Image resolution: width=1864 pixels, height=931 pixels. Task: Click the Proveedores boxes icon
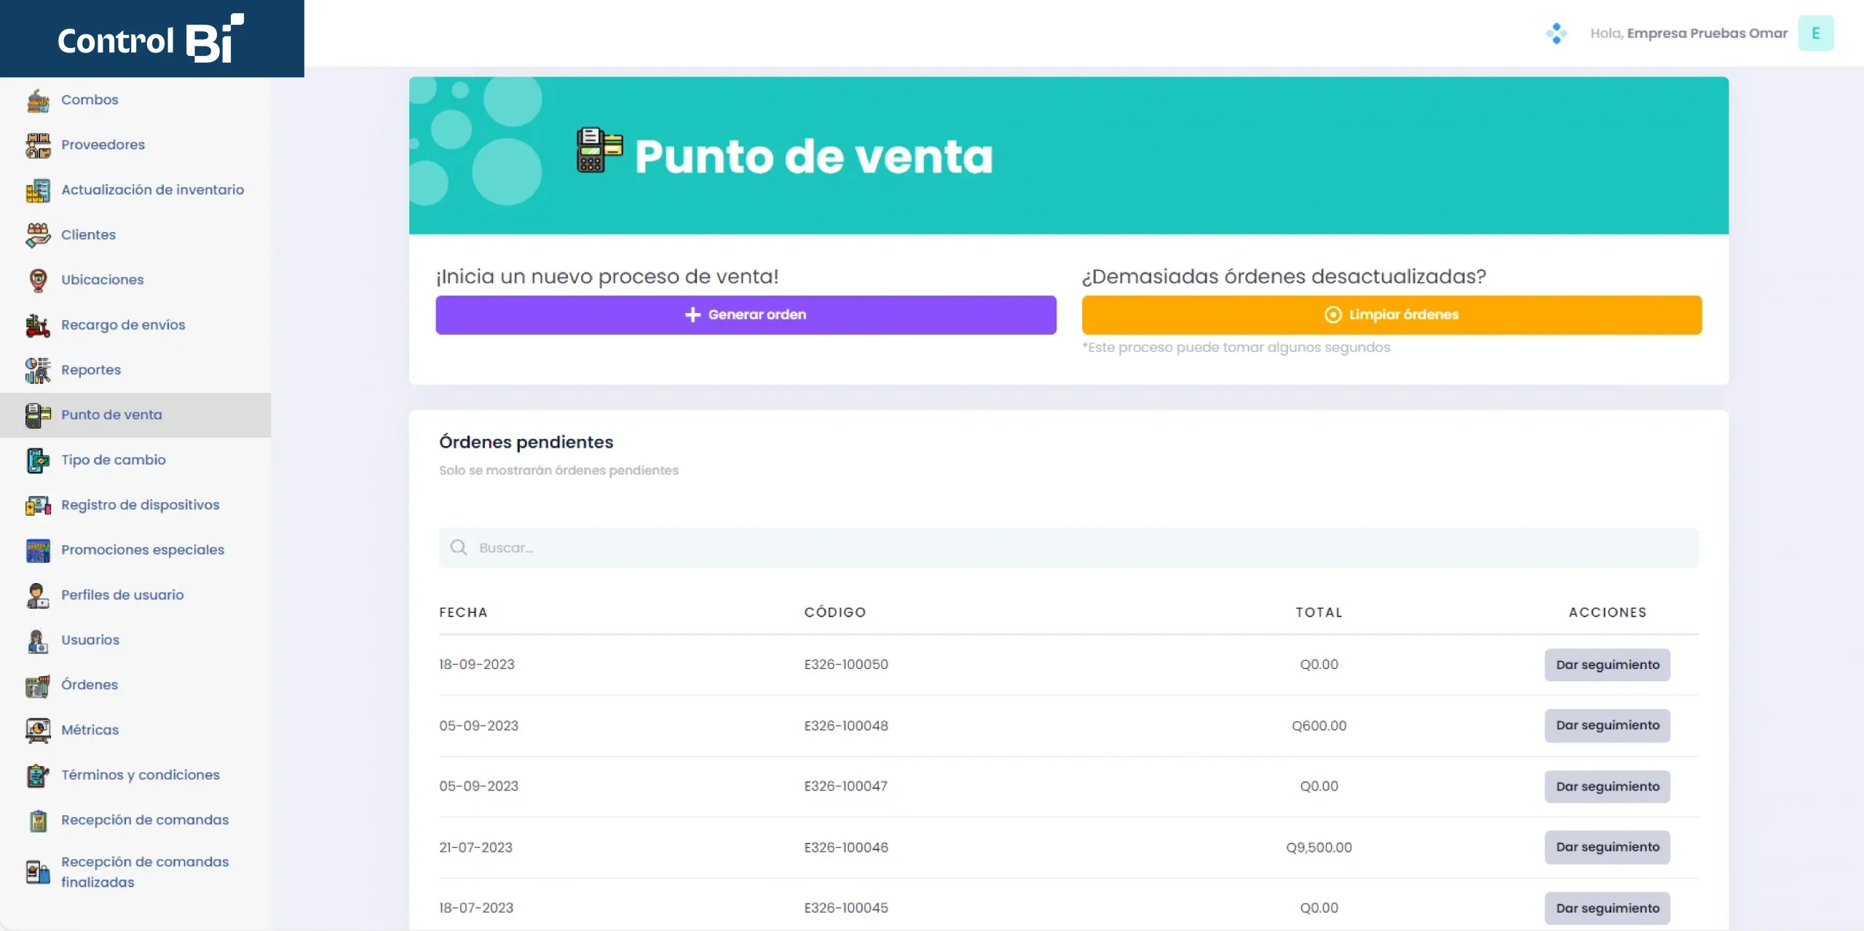[x=38, y=146]
